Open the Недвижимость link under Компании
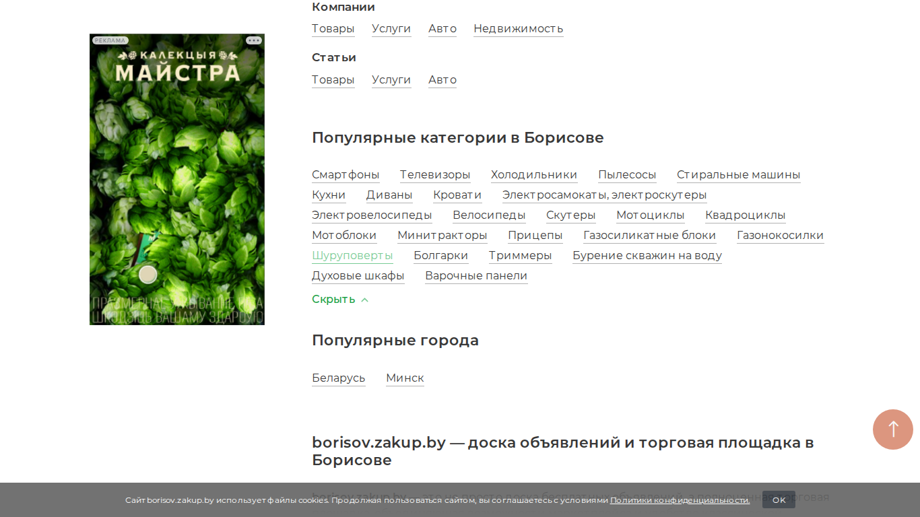The width and height of the screenshot is (920, 517). (519, 29)
